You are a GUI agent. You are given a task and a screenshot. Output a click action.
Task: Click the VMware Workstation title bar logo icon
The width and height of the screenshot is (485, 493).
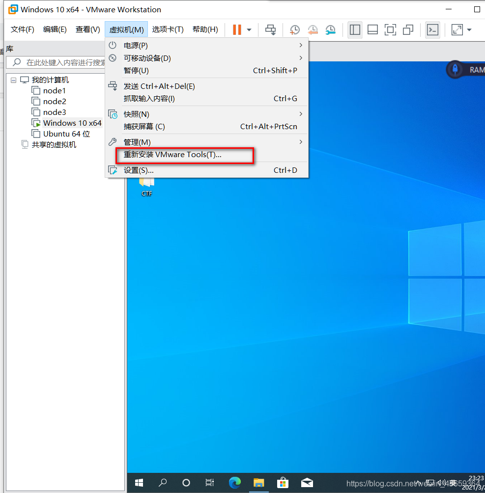[13, 9]
